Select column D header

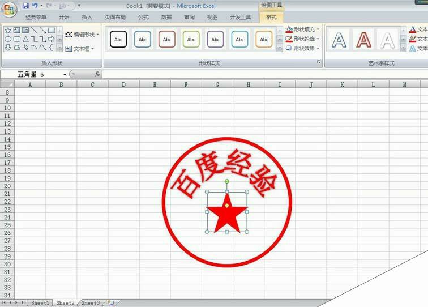click(123, 84)
